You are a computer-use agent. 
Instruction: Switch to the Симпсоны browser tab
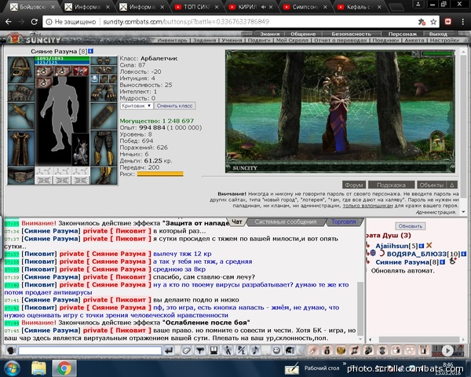pos(305,7)
